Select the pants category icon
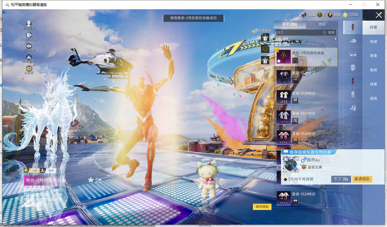 tap(353, 95)
